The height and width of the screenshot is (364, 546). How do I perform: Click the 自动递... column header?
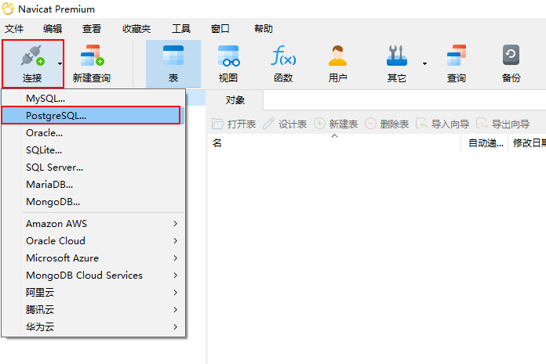pos(485,142)
